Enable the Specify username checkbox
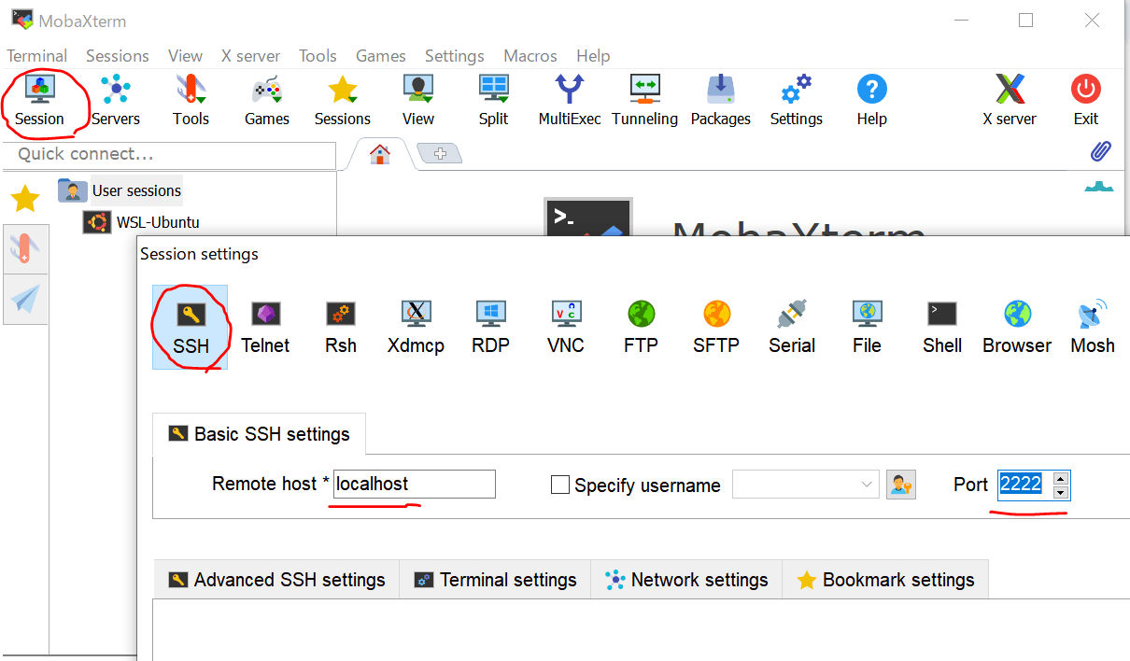The height and width of the screenshot is (661, 1130). [560, 485]
